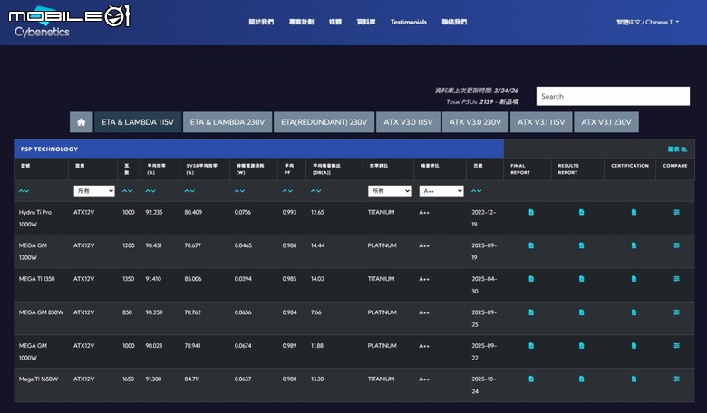This screenshot has width=707, height=413.
Task: Select the MEGA GM 850W model name
Action: pyautogui.click(x=41, y=312)
